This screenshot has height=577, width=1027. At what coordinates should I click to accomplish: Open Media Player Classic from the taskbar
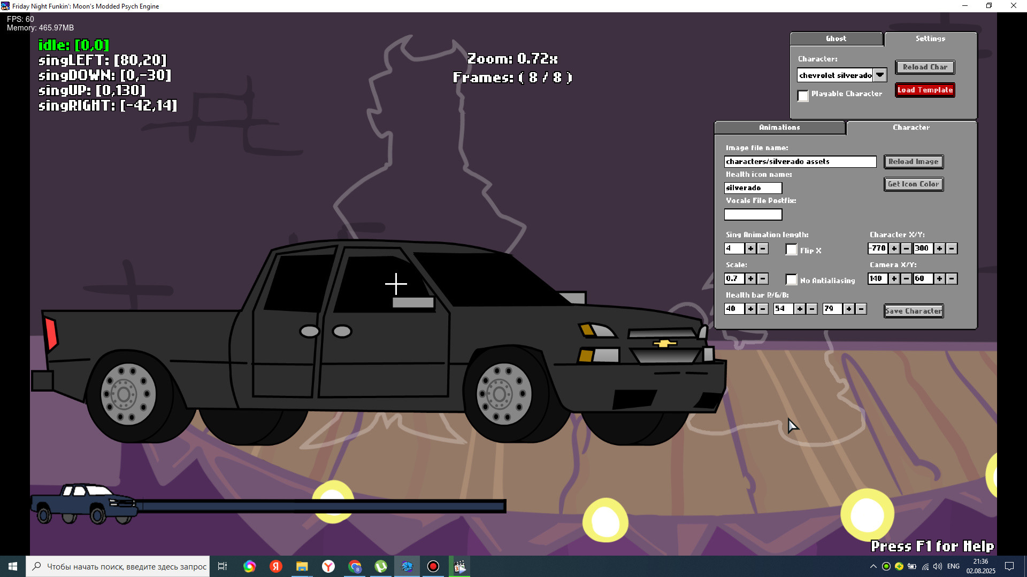(459, 566)
